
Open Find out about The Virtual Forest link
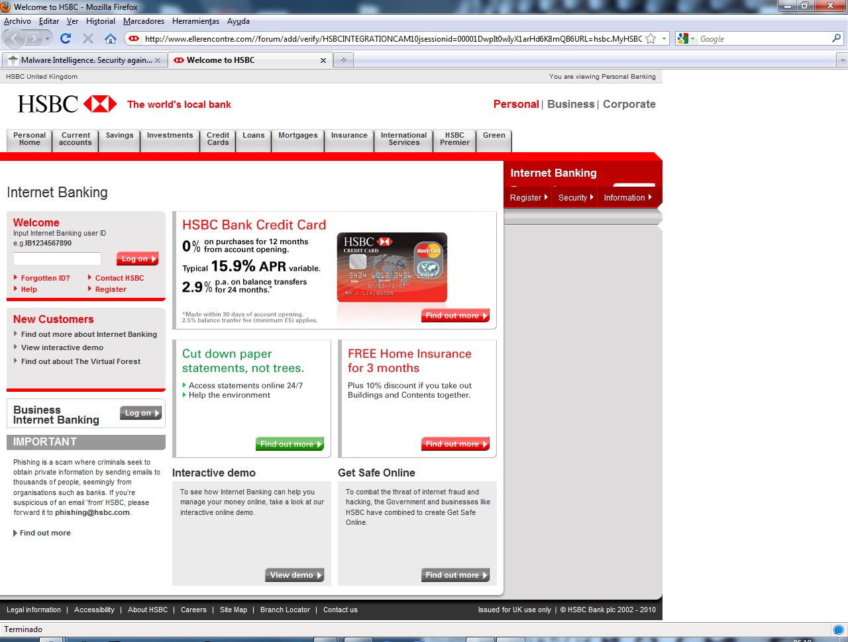81,361
